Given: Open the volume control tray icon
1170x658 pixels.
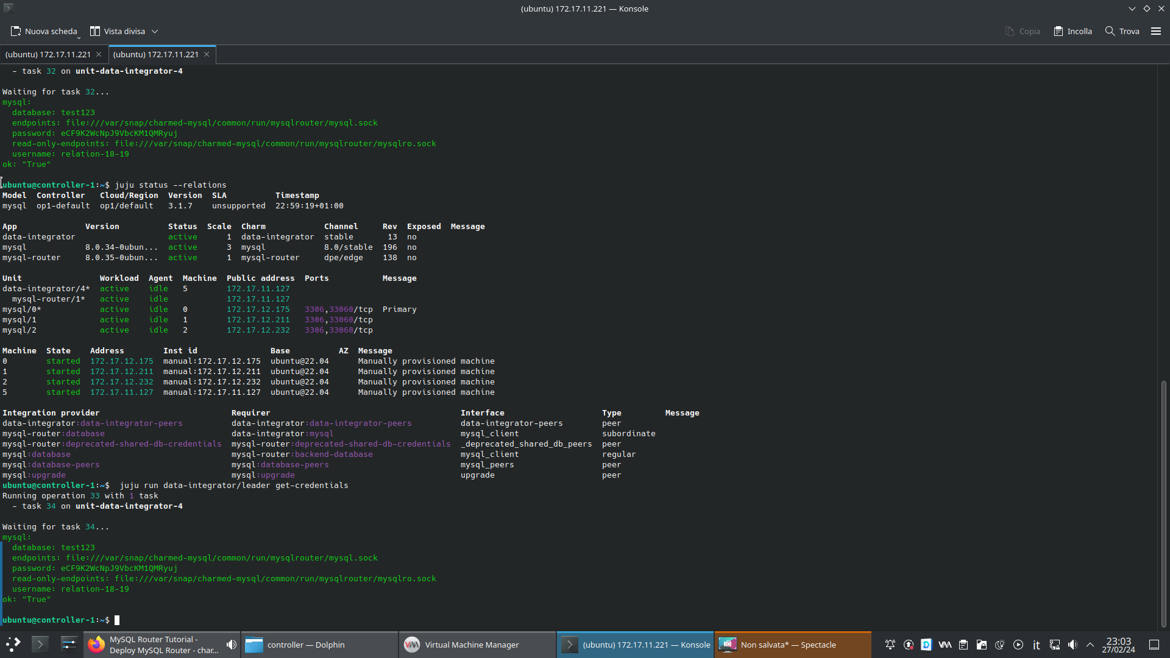Looking at the screenshot, I should (x=1072, y=645).
